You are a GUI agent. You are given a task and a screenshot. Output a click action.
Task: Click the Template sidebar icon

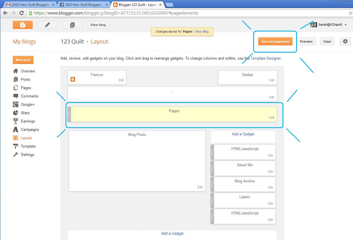pos(15,146)
